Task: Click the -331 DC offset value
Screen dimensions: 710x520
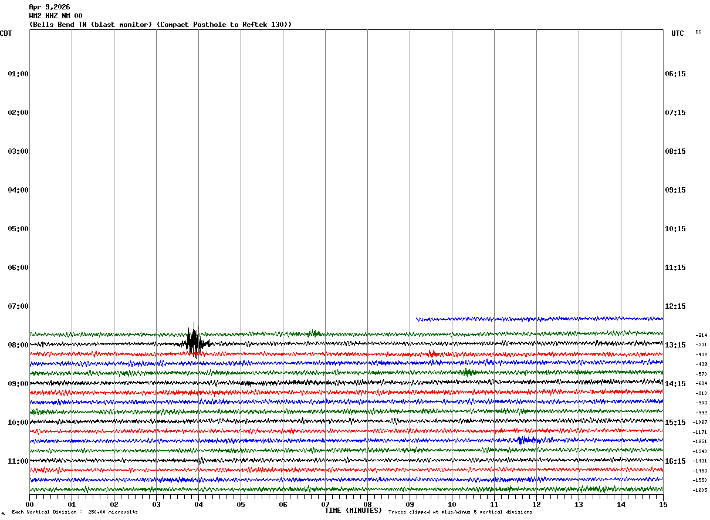Action: (x=701, y=345)
